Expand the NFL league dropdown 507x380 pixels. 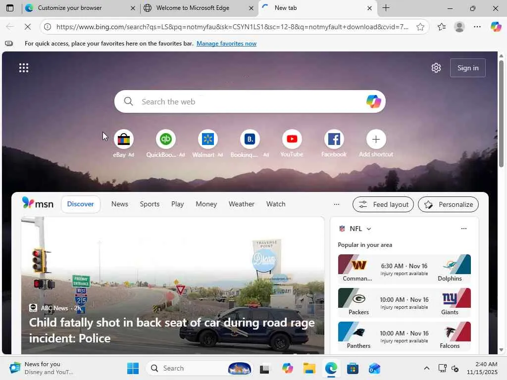click(x=369, y=229)
